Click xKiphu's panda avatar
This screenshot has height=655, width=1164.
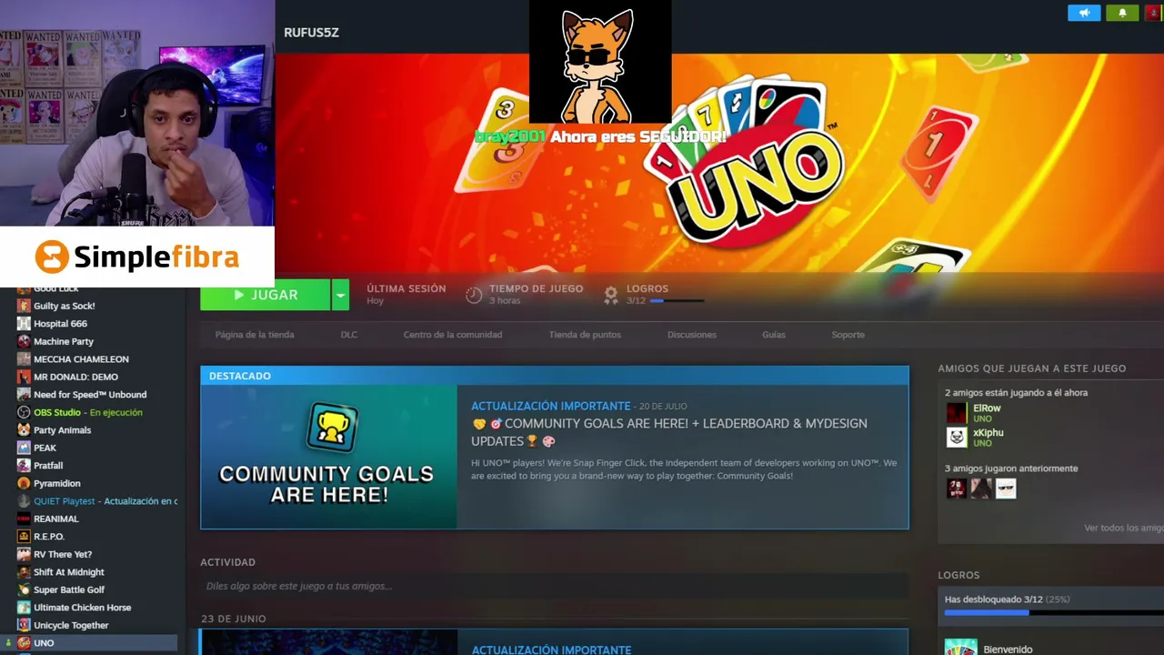[x=957, y=438]
